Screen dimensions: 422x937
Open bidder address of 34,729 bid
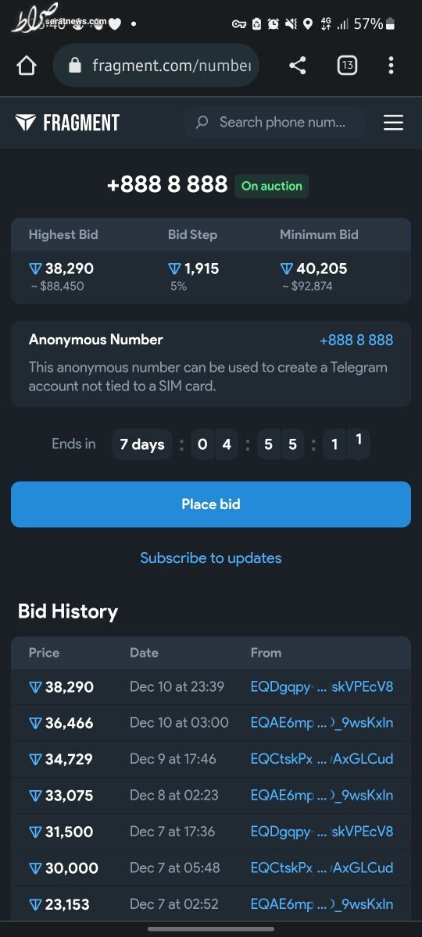click(x=322, y=759)
